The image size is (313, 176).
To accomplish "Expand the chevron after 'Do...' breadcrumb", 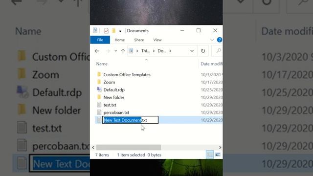I will click(170, 51).
